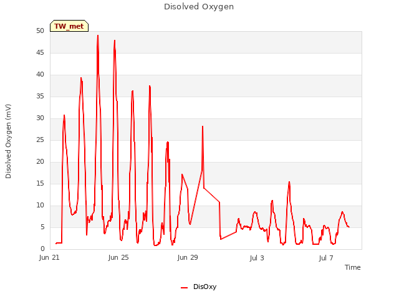399x299 pixels.
Task: Click the Jun 25 date tick label
Action: pos(118,257)
